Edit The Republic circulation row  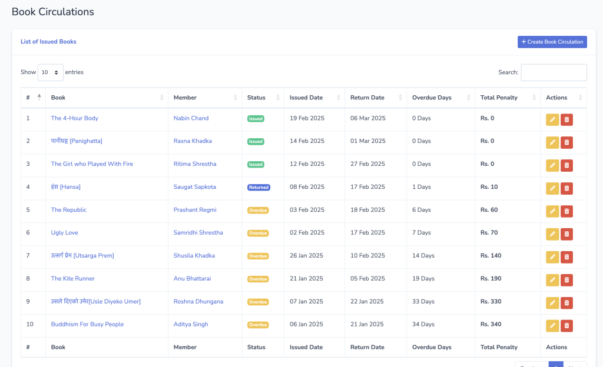point(552,211)
